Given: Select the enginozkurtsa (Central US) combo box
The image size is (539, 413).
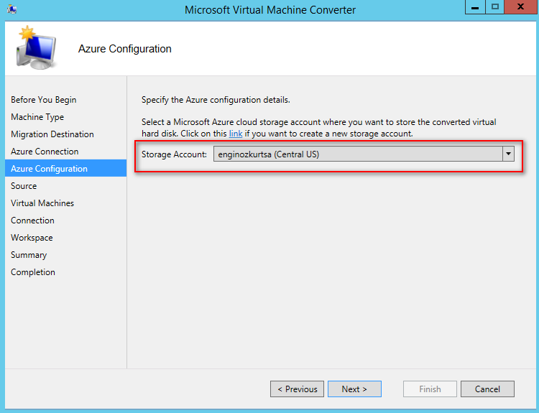Looking at the screenshot, I should pos(364,154).
